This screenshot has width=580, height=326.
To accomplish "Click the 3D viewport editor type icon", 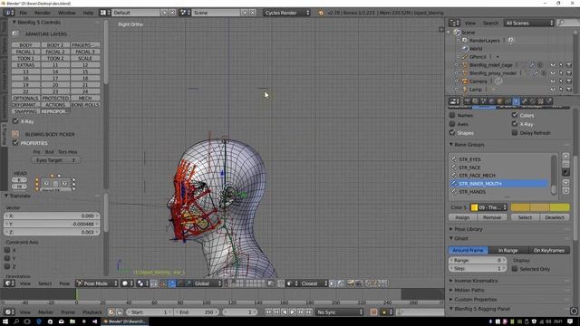I will pos(9,283).
